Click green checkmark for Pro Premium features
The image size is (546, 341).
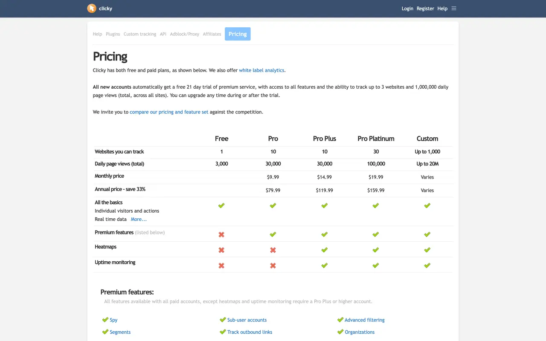(273, 234)
